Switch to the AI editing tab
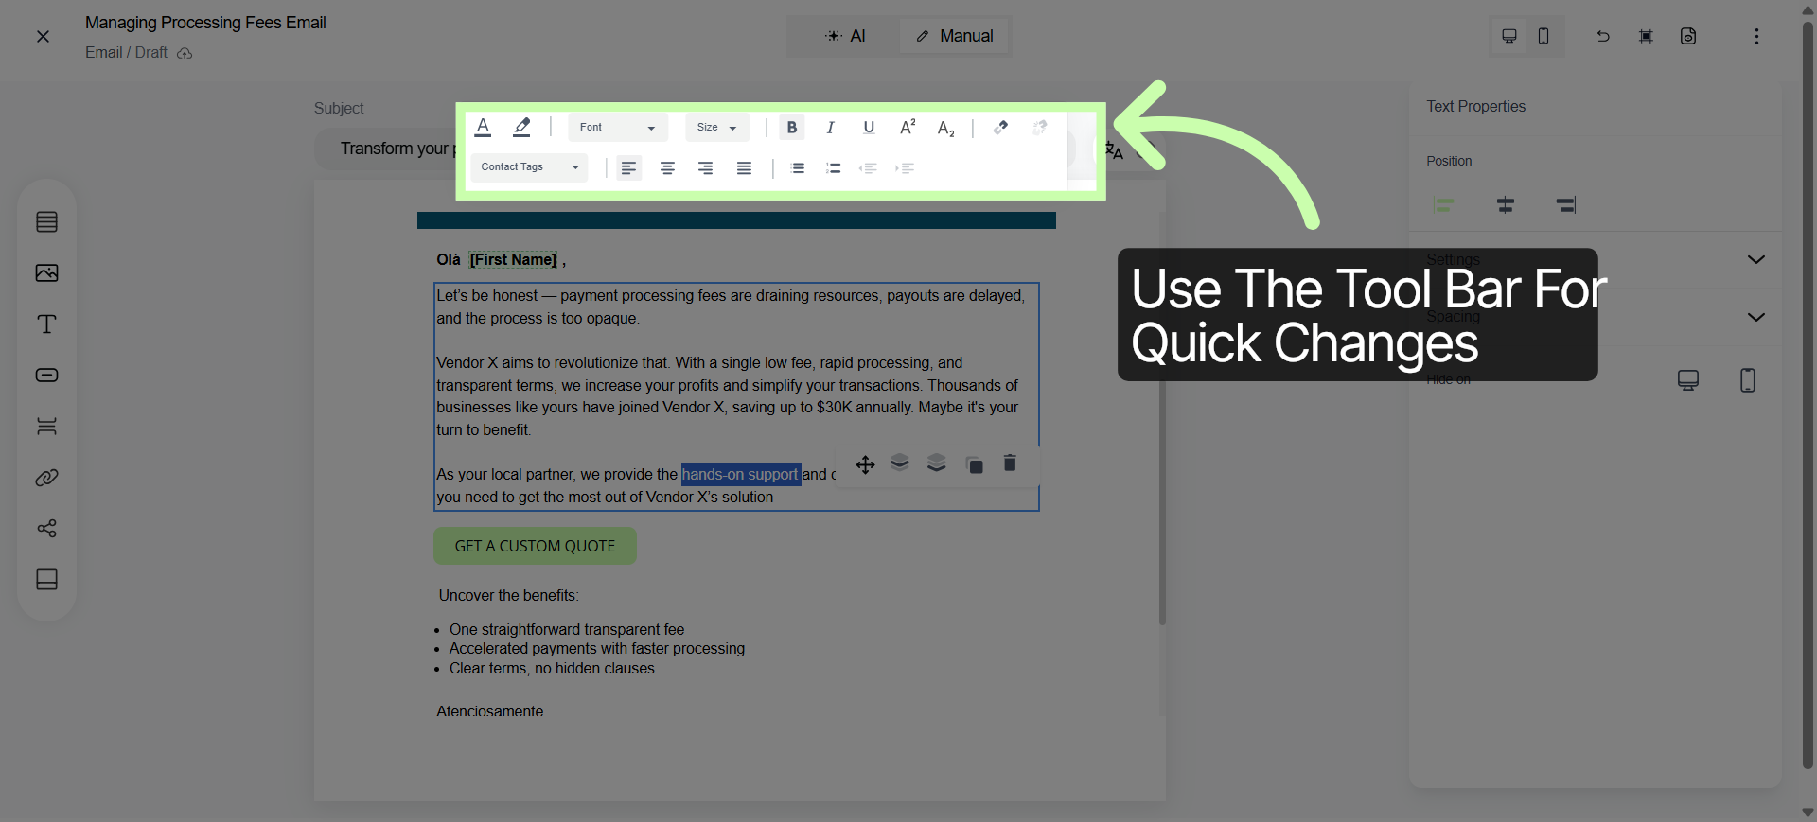This screenshot has height=822, width=1817. point(845,36)
